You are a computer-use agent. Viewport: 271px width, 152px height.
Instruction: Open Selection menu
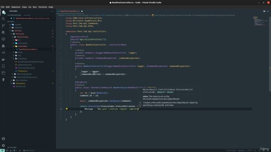tap(16, 7)
